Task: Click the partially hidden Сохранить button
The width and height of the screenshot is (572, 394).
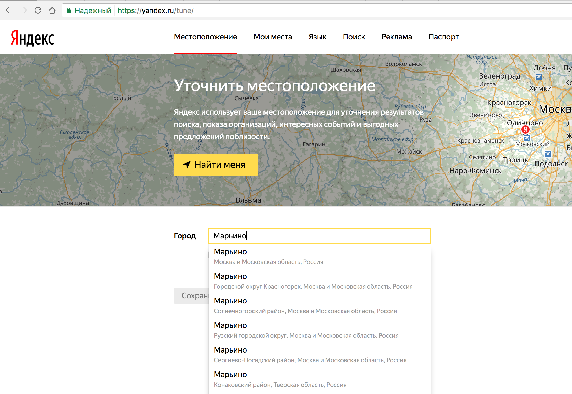Action: 191,296
